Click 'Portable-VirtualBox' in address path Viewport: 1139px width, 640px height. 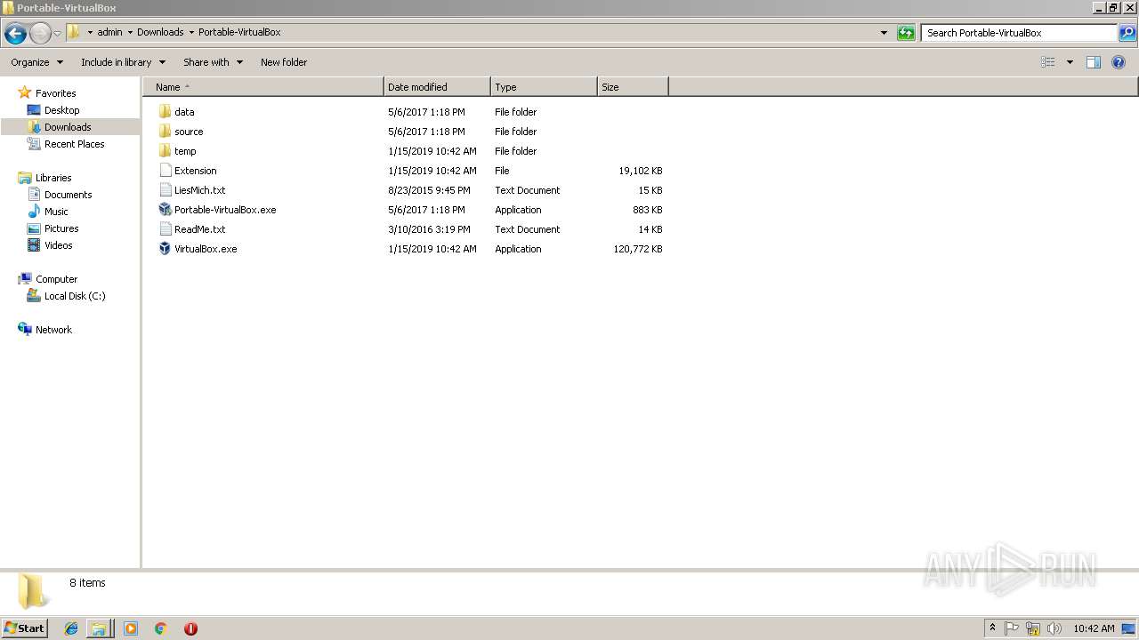[239, 32]
